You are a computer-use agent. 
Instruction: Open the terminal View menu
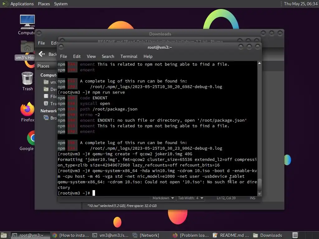(x=91, y=56)
